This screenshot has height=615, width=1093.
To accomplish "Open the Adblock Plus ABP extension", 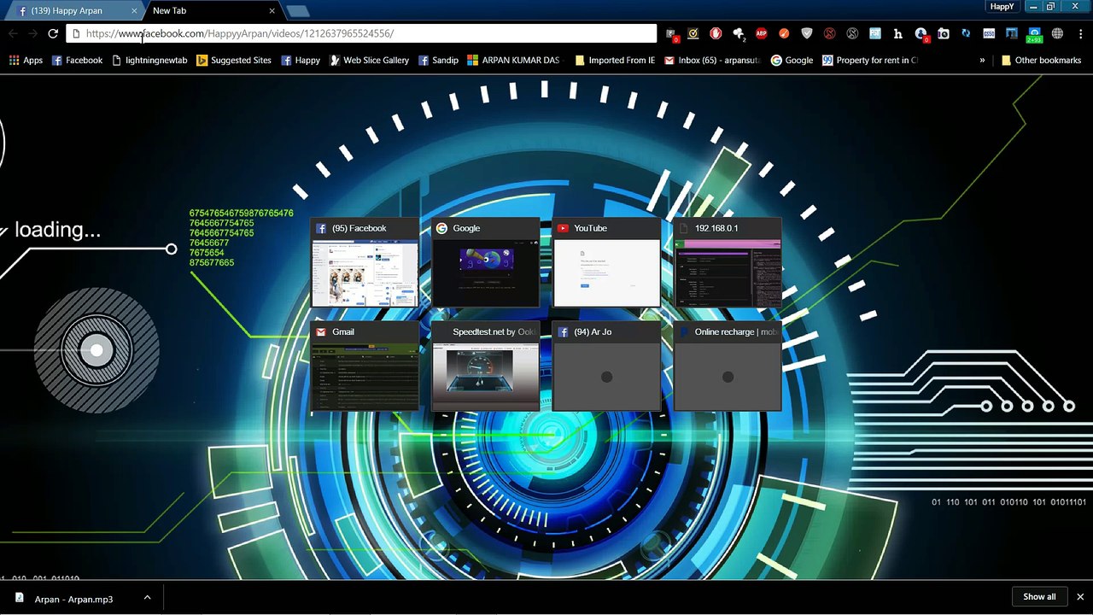I will click(761, 33).
